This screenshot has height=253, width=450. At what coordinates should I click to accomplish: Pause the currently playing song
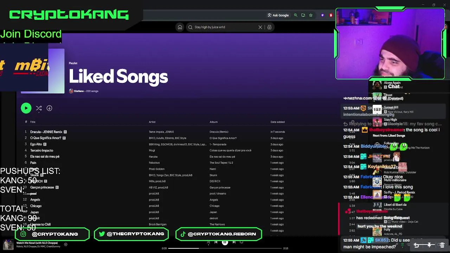[x=225, y=242]
